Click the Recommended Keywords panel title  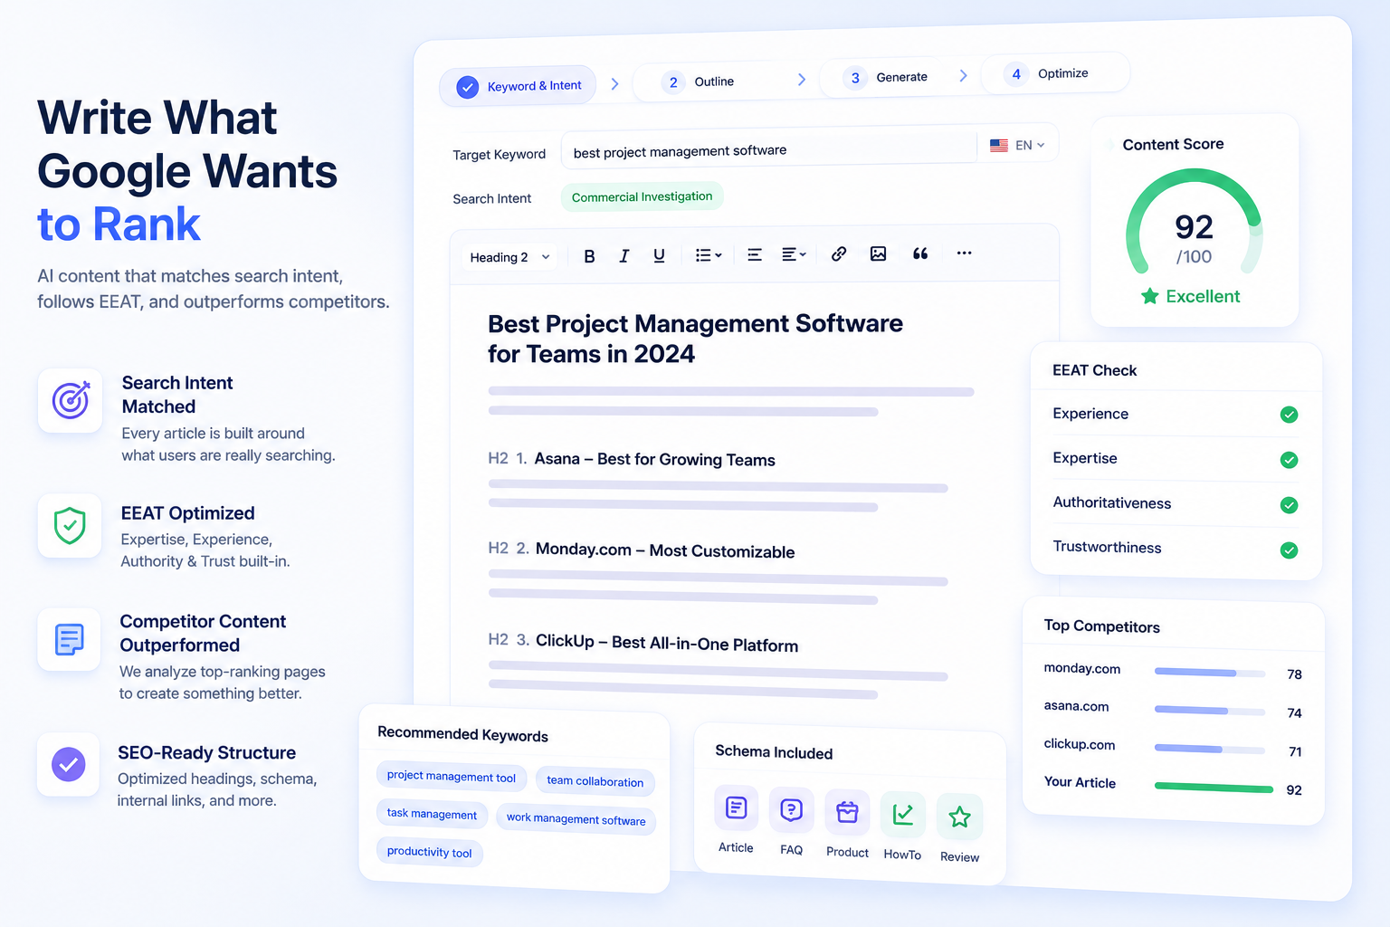pyautogui.click(x=462, y=734)
